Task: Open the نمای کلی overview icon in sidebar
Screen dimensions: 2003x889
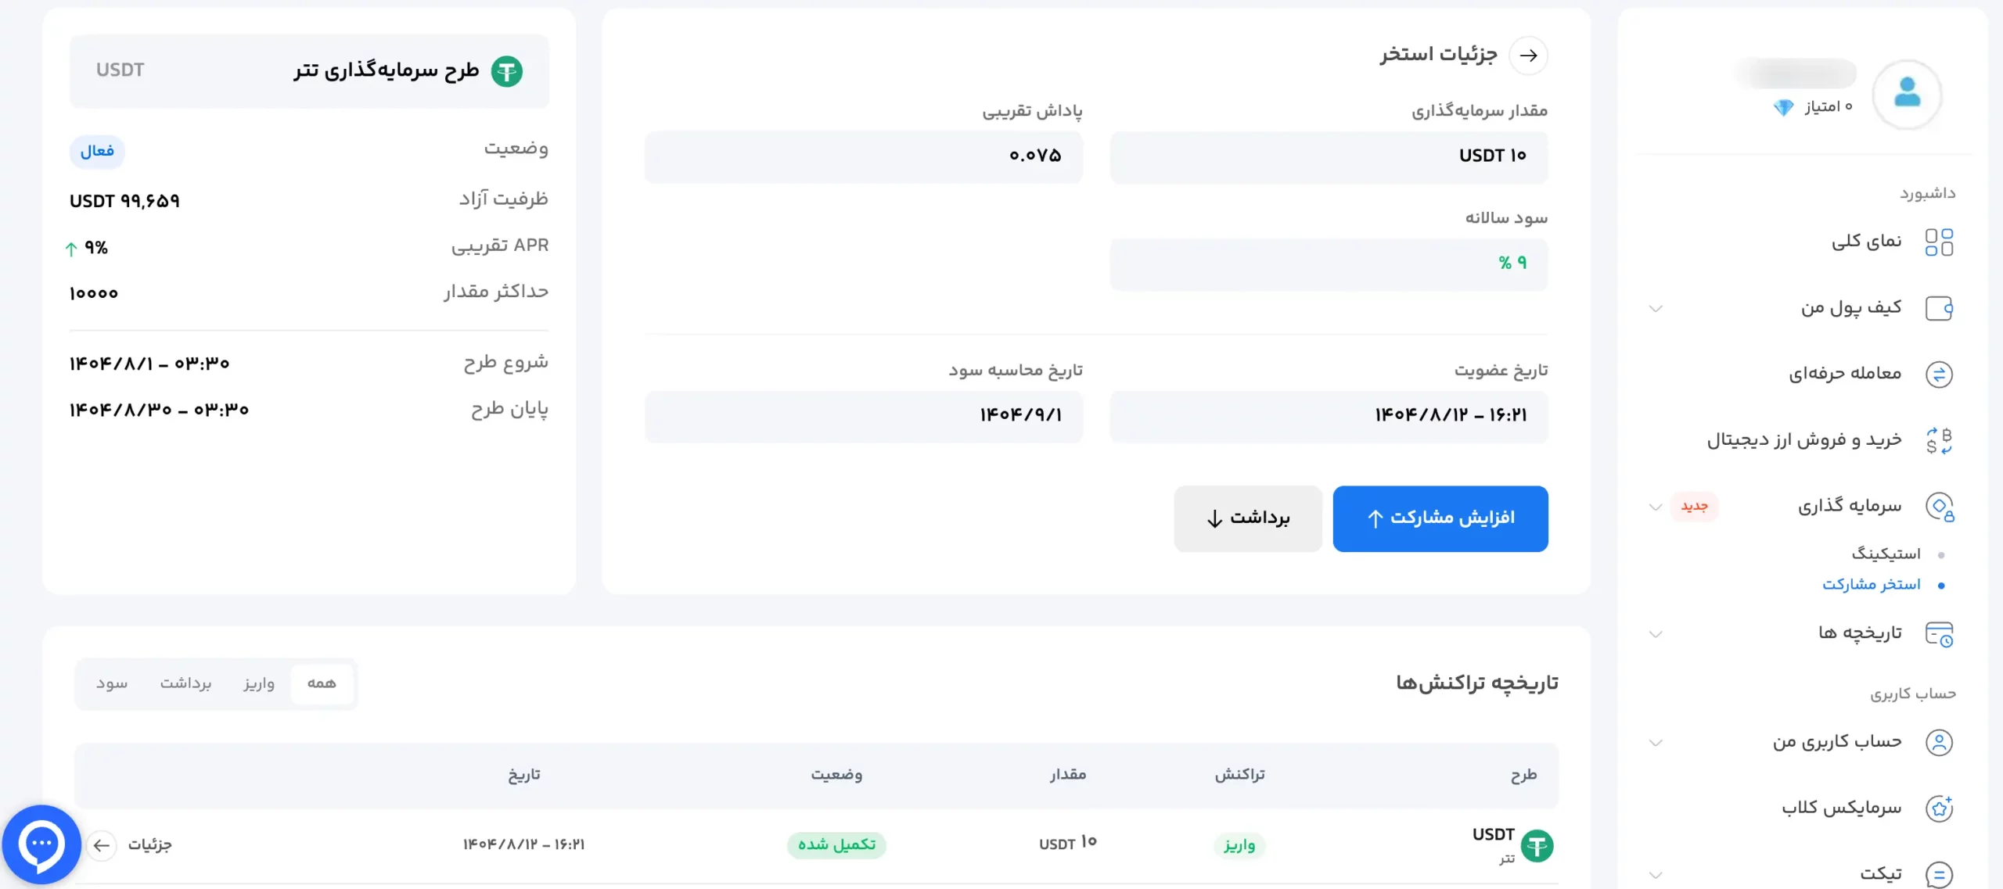Action: tap(1941, 242)
